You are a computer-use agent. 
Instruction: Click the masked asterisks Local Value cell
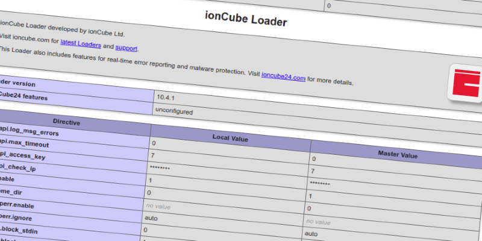[160, 167]
